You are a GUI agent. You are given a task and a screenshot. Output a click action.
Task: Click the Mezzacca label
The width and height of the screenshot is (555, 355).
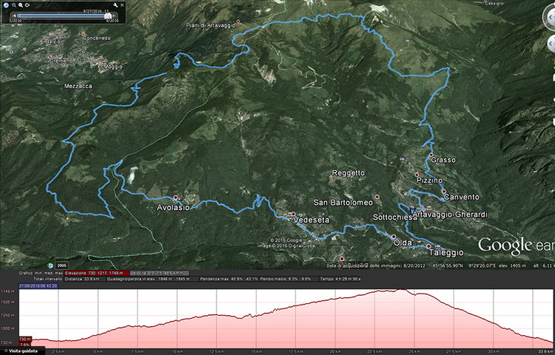(x=78, y=86)
